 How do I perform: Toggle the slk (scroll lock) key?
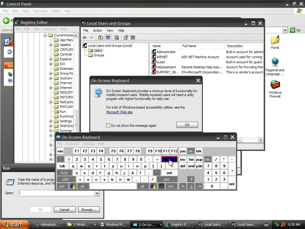coord(191,151)
